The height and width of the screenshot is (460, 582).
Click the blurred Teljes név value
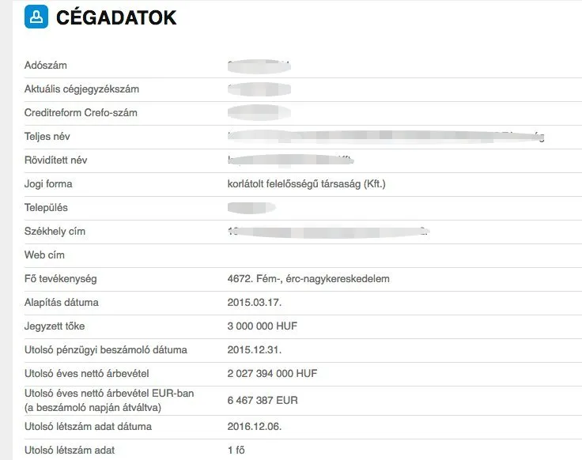[386, 136]
